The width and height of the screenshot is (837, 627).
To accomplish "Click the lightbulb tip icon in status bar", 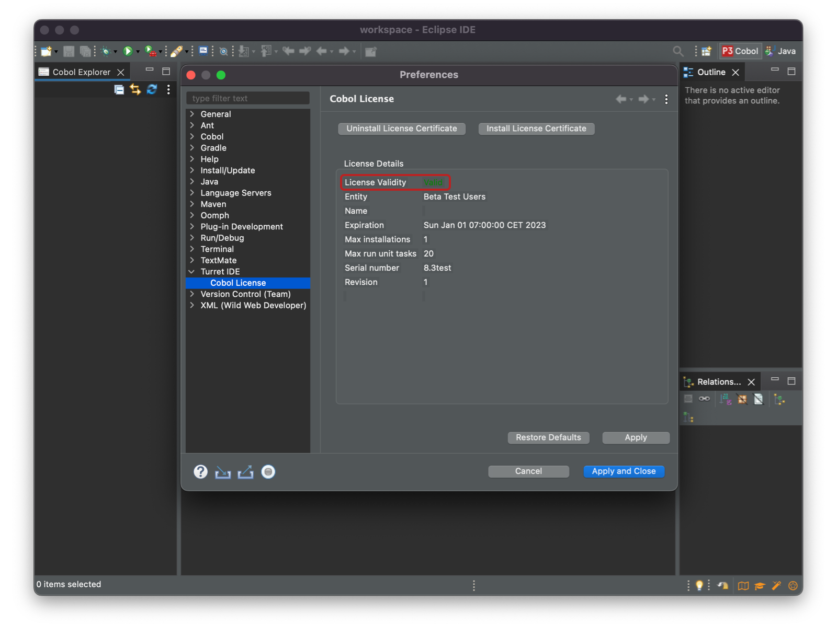I will point(699,585).
